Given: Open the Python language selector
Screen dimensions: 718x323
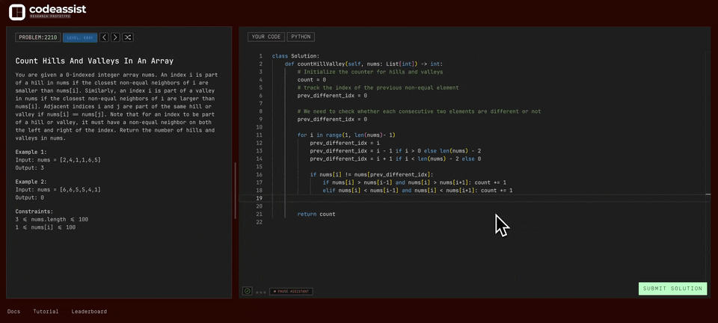Looking at the screenshot, I should click(301, 37).
